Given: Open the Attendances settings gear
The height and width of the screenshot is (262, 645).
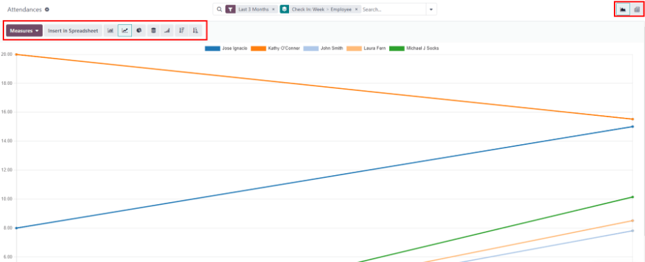Looking at the screenshot, I should 47,10.
